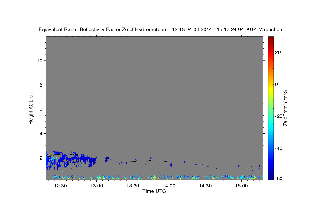Click the height tick label 4
Screen dimensions: 325x216
point(41,134)
